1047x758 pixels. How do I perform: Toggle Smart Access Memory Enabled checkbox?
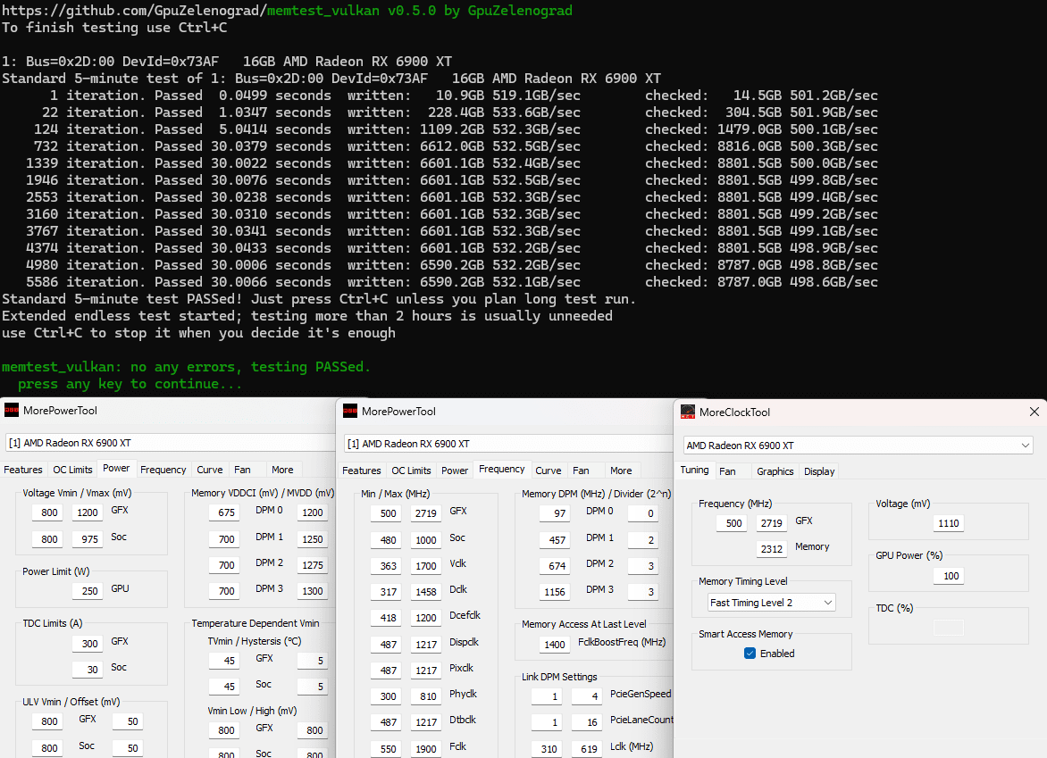[x=750, y=654]
